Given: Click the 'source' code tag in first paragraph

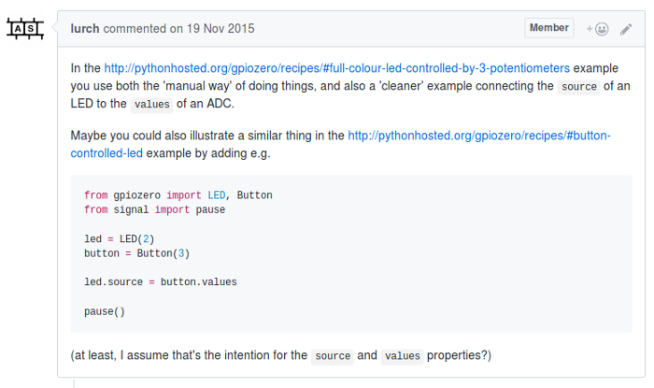Looking at the screenshot, I should click(577, 87).
